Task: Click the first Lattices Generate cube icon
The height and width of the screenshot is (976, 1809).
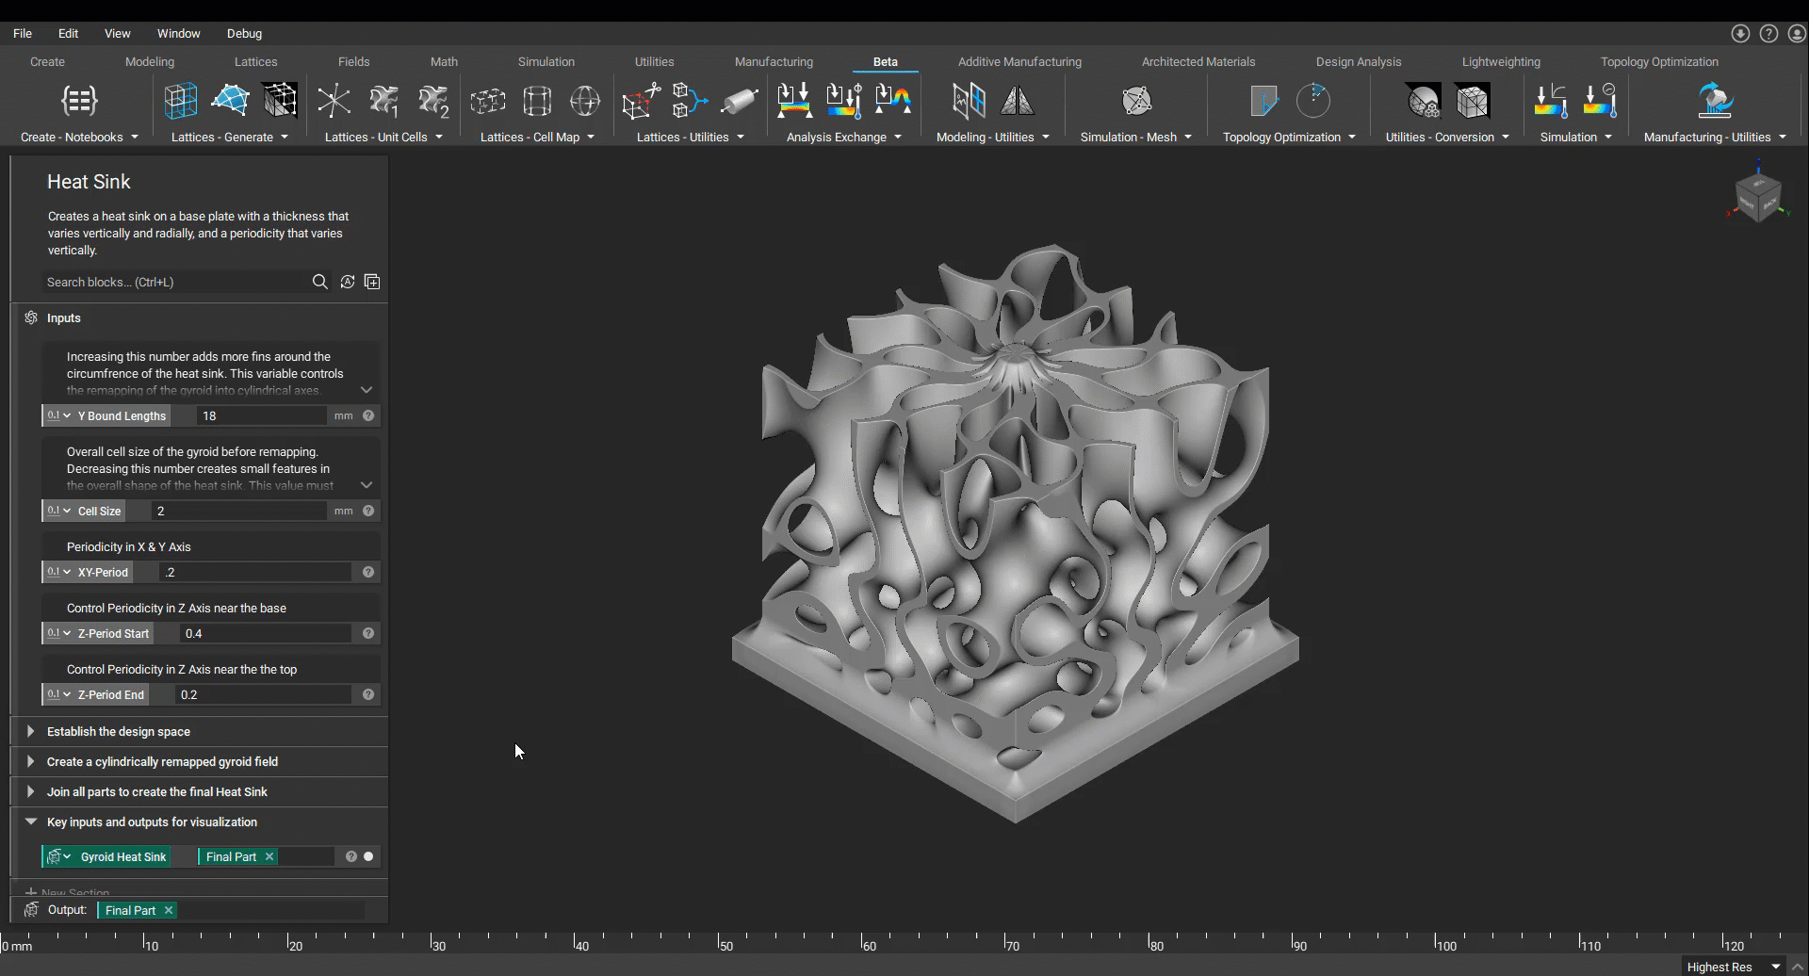Action: click(x=181, y=101)
